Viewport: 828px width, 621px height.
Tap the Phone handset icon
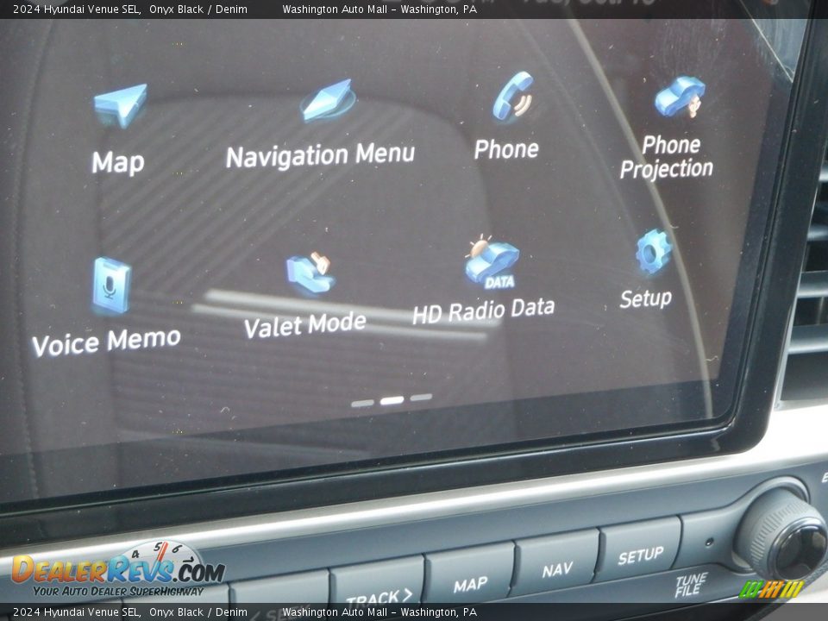[x=514, y=96]
